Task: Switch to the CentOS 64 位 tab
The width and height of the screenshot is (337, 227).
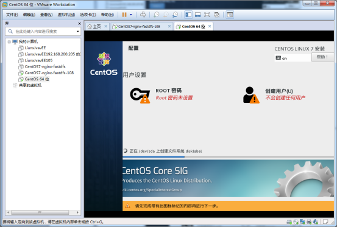Action: tap(193, 26)
